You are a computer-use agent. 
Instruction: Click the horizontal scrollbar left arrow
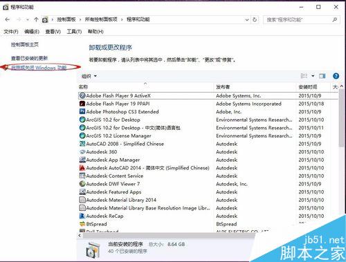[80, 236]
